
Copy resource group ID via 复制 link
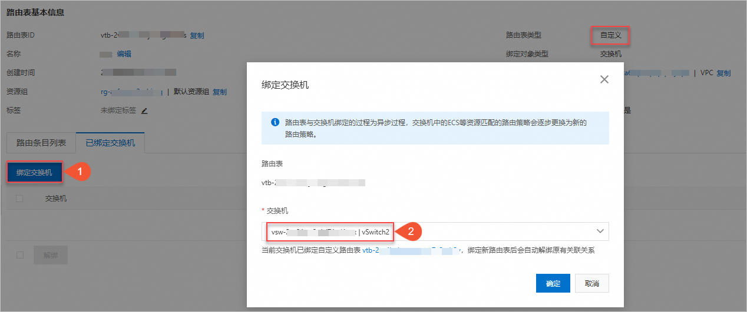pyautogui.click(x=219, y=92)
